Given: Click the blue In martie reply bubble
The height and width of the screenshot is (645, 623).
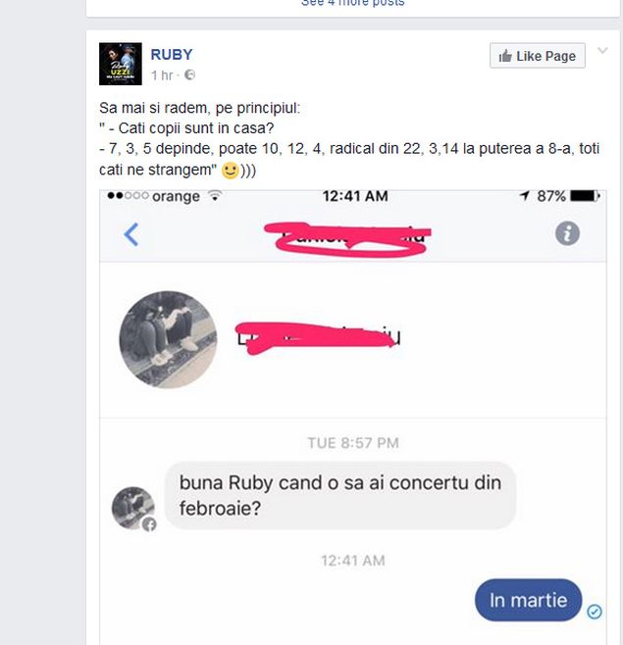Looking at the screenshot, I should (x=528, y=600).
